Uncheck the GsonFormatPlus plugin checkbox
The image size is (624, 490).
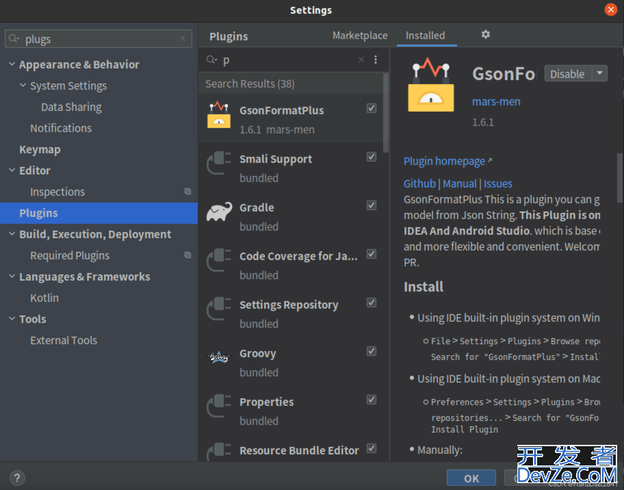tap(372, 108)
